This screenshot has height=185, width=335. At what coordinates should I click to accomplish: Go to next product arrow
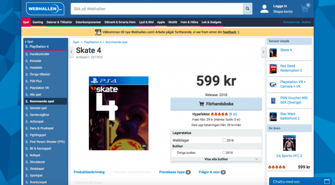(x=263, y=52)
